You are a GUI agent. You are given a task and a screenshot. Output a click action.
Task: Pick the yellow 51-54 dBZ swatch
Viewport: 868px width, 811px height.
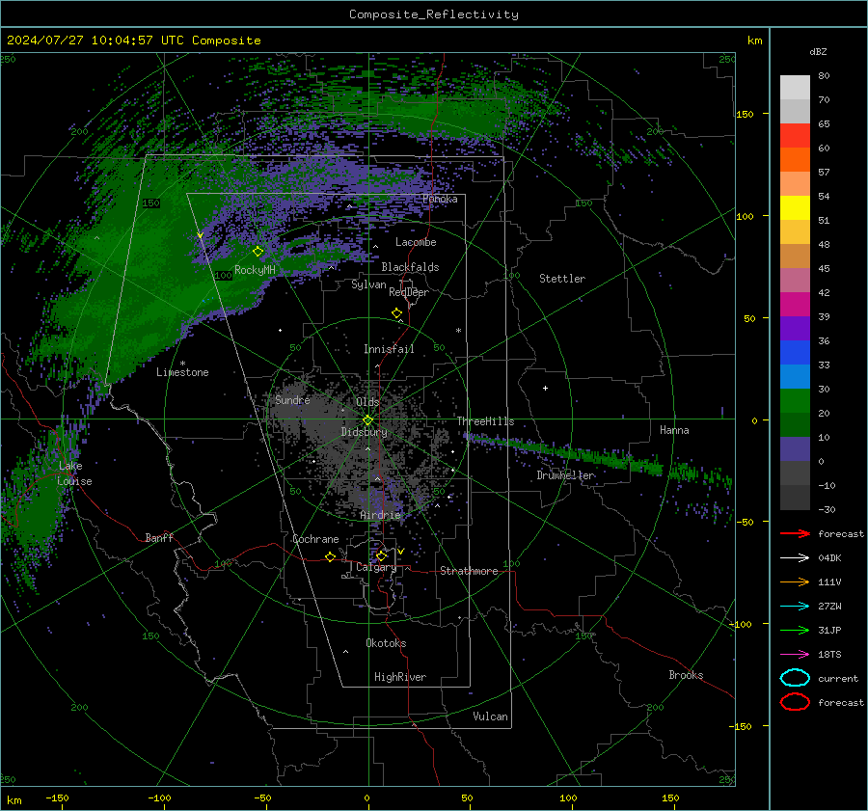(795, 208)
